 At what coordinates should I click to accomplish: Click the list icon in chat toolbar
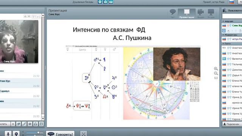click(41, 124)
